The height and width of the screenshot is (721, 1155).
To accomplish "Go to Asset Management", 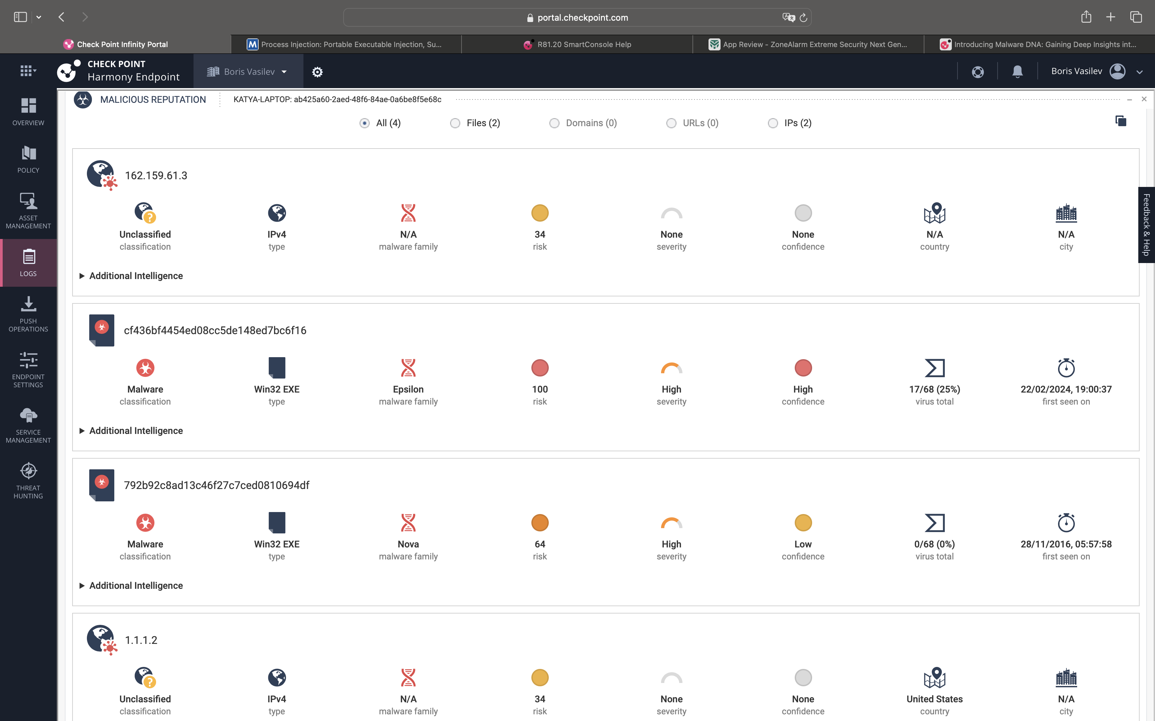I will [x=28, y=211].
